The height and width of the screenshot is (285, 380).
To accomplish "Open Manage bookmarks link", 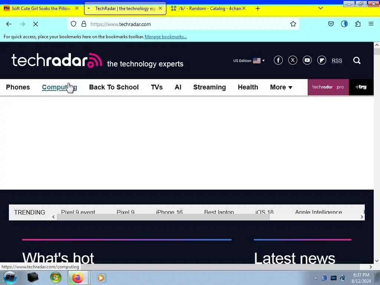I will pos(166,37).
